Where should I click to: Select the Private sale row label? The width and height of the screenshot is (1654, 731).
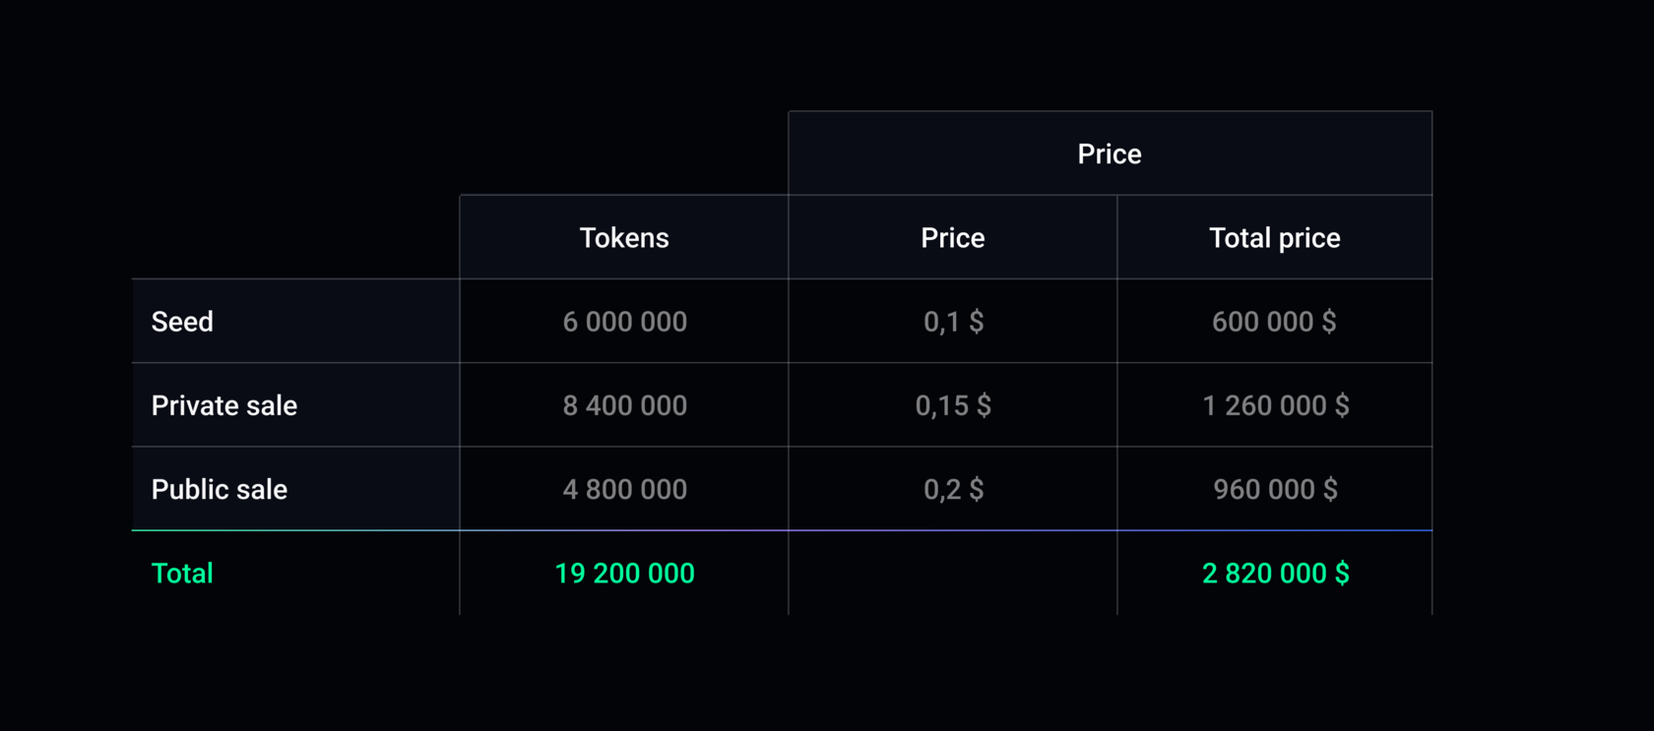[224, 405]
